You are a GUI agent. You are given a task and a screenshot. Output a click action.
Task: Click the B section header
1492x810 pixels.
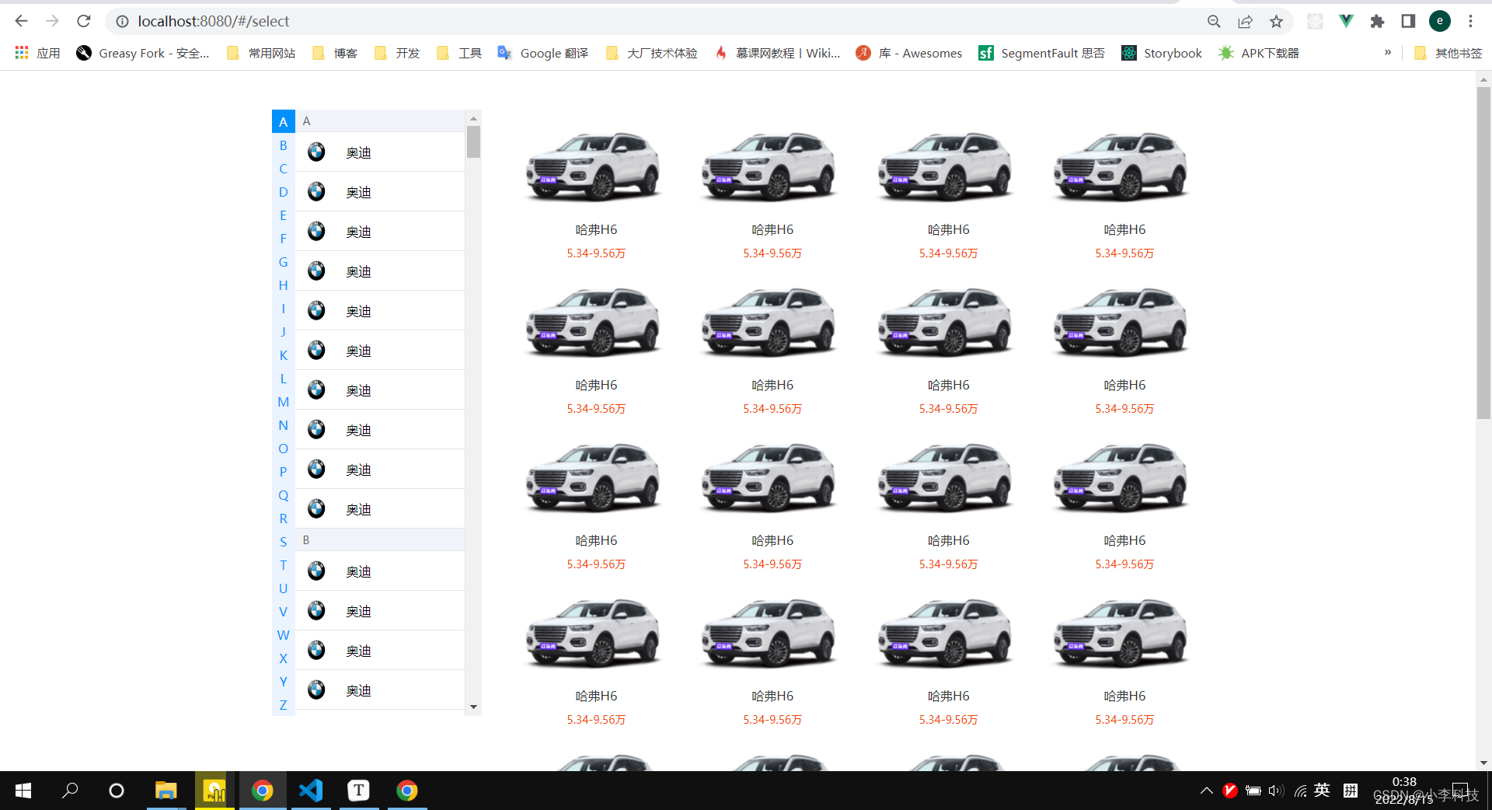click(x=380, y=539)
